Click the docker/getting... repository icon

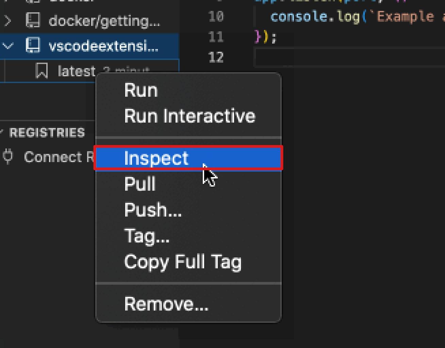click(x=33, y=21)
